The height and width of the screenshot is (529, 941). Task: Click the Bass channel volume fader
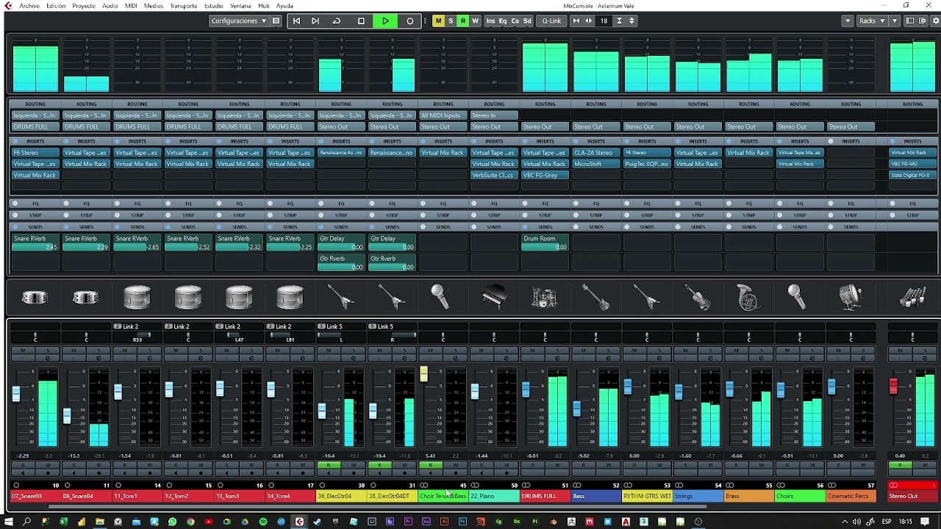click(576, 407)
